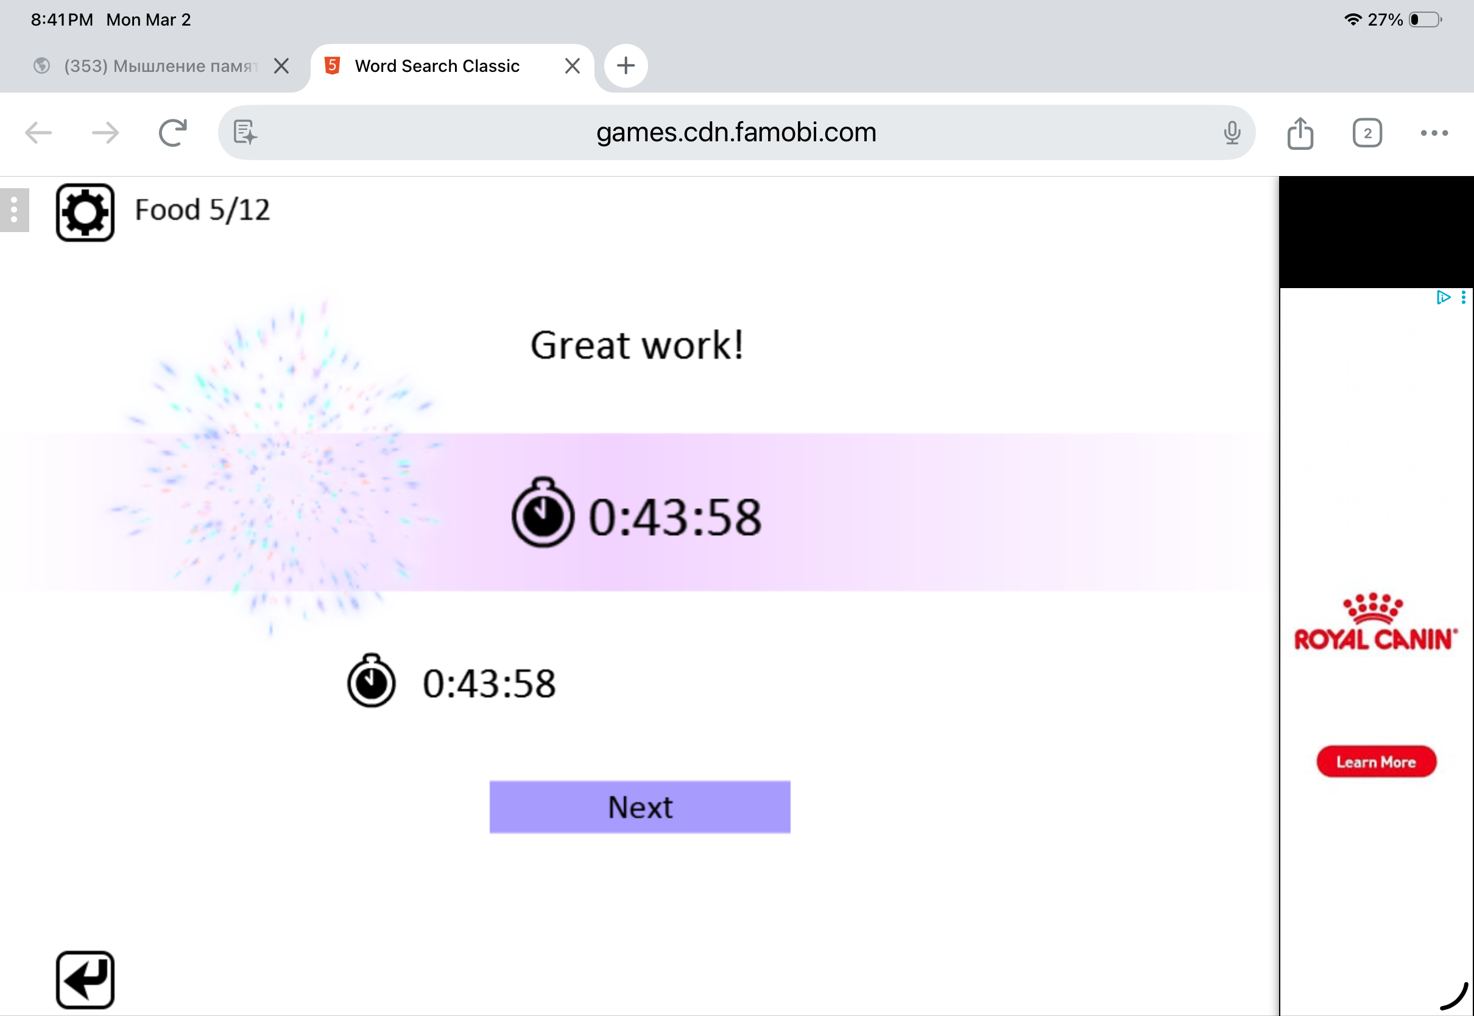This screenshot has height=1016, width=1474.
Task: Tap the microphone icon in address bar
Action: pos(1232,133)
